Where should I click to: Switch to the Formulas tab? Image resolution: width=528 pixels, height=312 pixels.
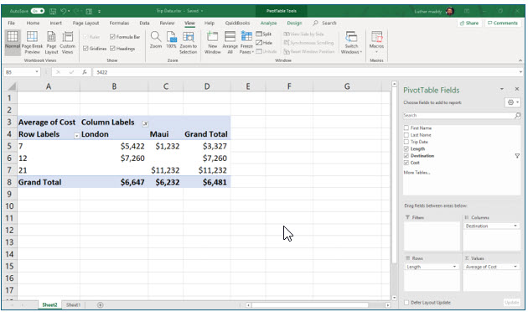[x=119, y=23]
